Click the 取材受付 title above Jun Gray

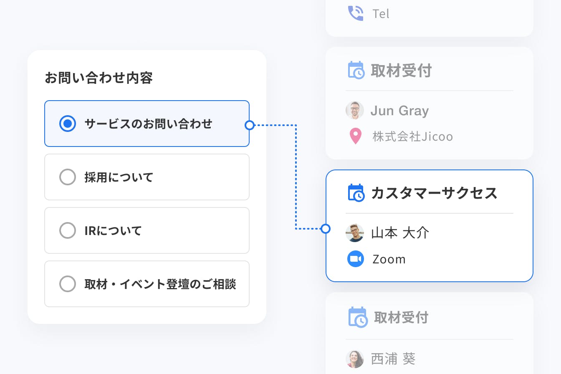coord(401,71)
